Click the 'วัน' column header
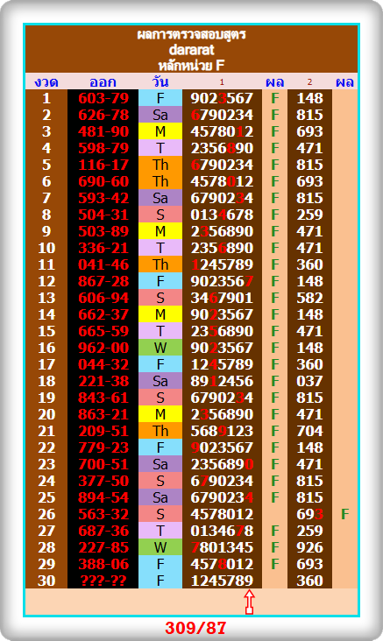The image size is (383, 641). pos(160,81)
